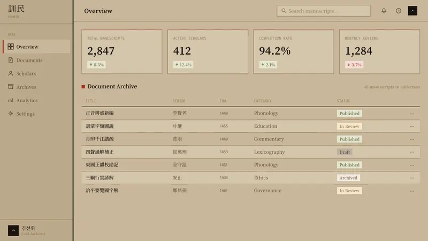Viewport: 428px width, 241px height.
Task: Open more actions for 訓蒙字類圖說 row
Action: coord(412,126)
